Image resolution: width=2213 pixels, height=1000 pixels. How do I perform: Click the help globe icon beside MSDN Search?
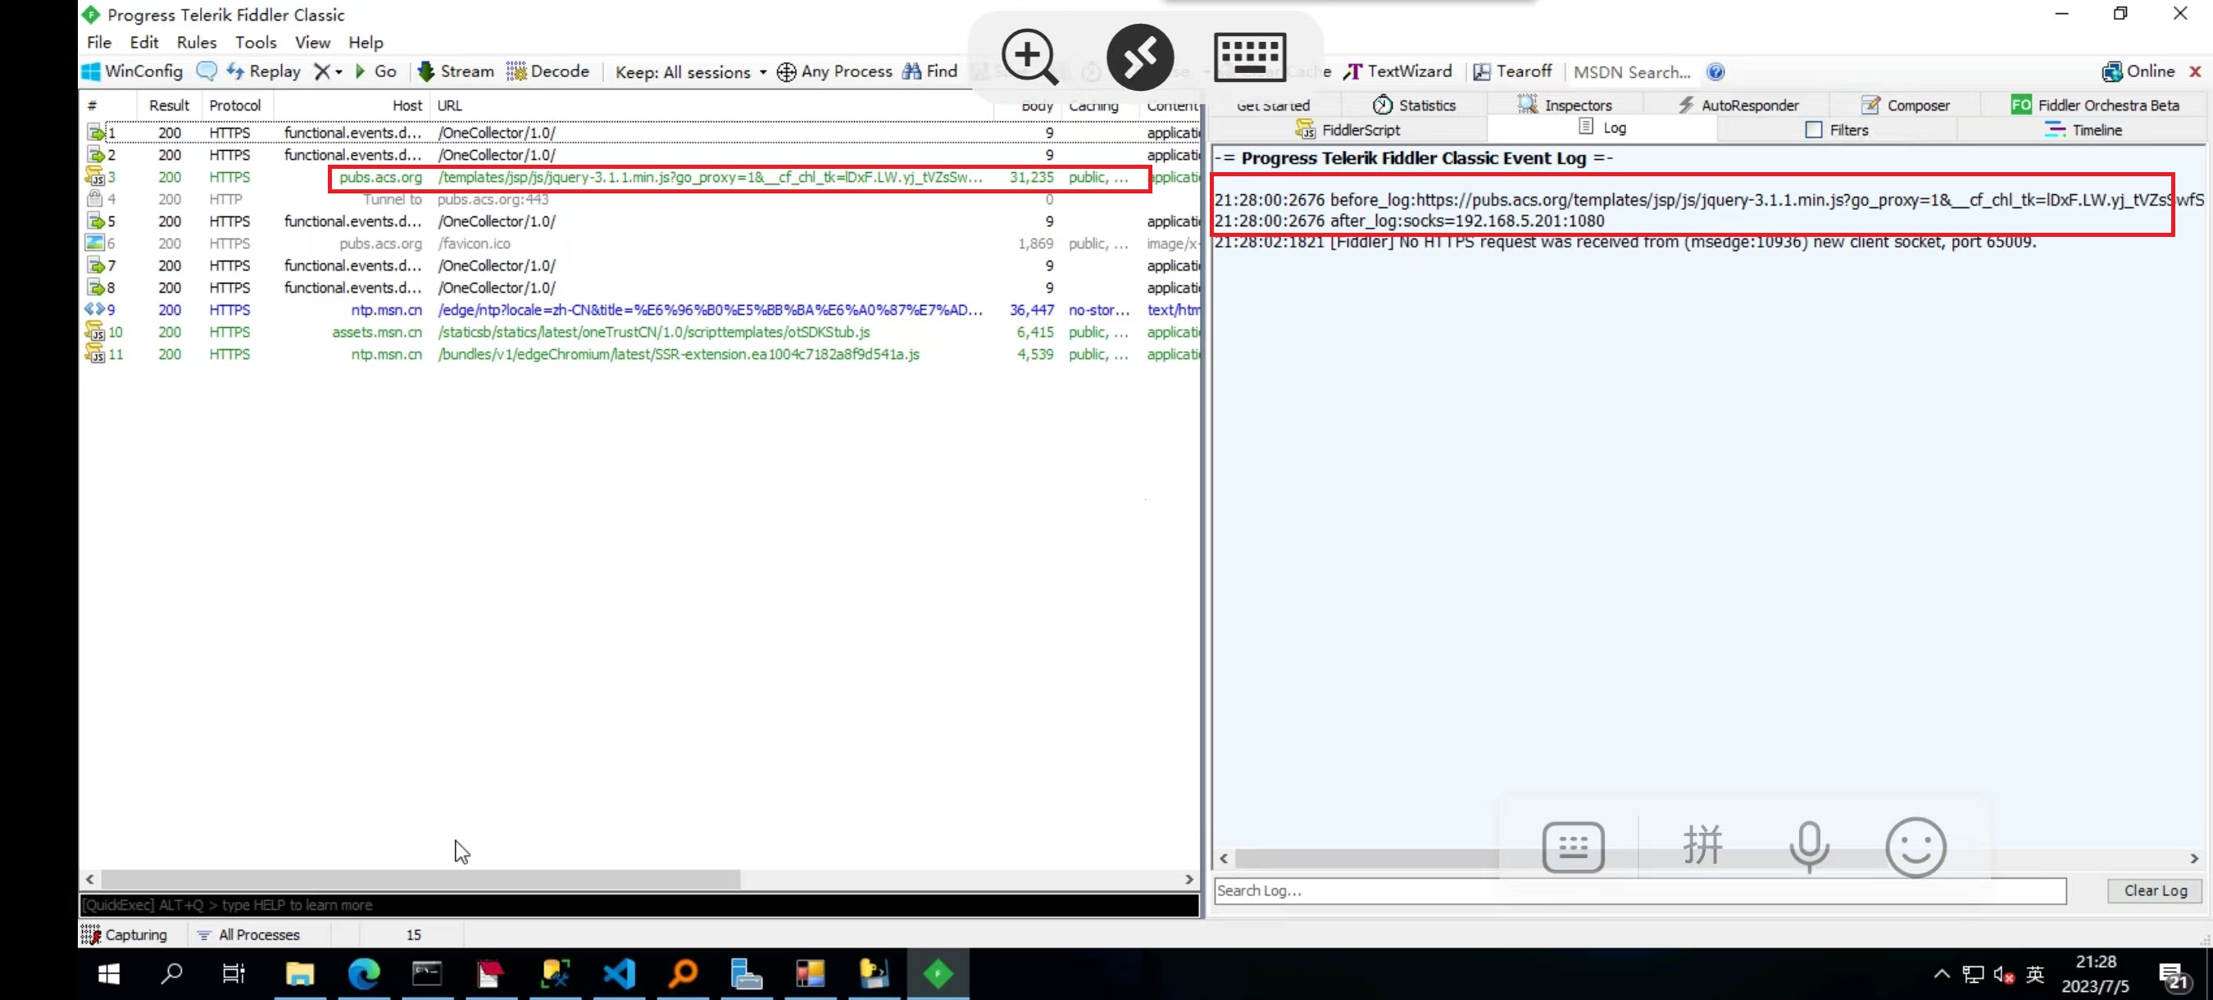tap(1715, 72)
